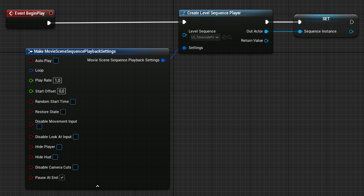Click the Start Offset value field
Image resolution: width=364 pixels, height=196 pixels.
pyautogui.click(x=61, y=91)
